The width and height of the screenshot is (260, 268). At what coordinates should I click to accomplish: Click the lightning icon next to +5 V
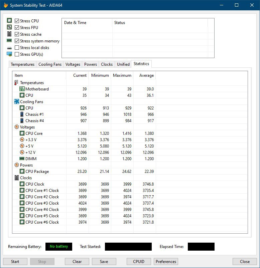[22, 146]
